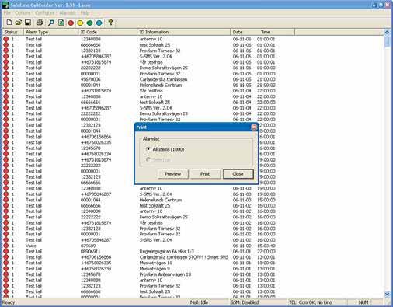This screenshot has height=307, width=393.
Task: Open the Configure menu
Action: [44, 13]
